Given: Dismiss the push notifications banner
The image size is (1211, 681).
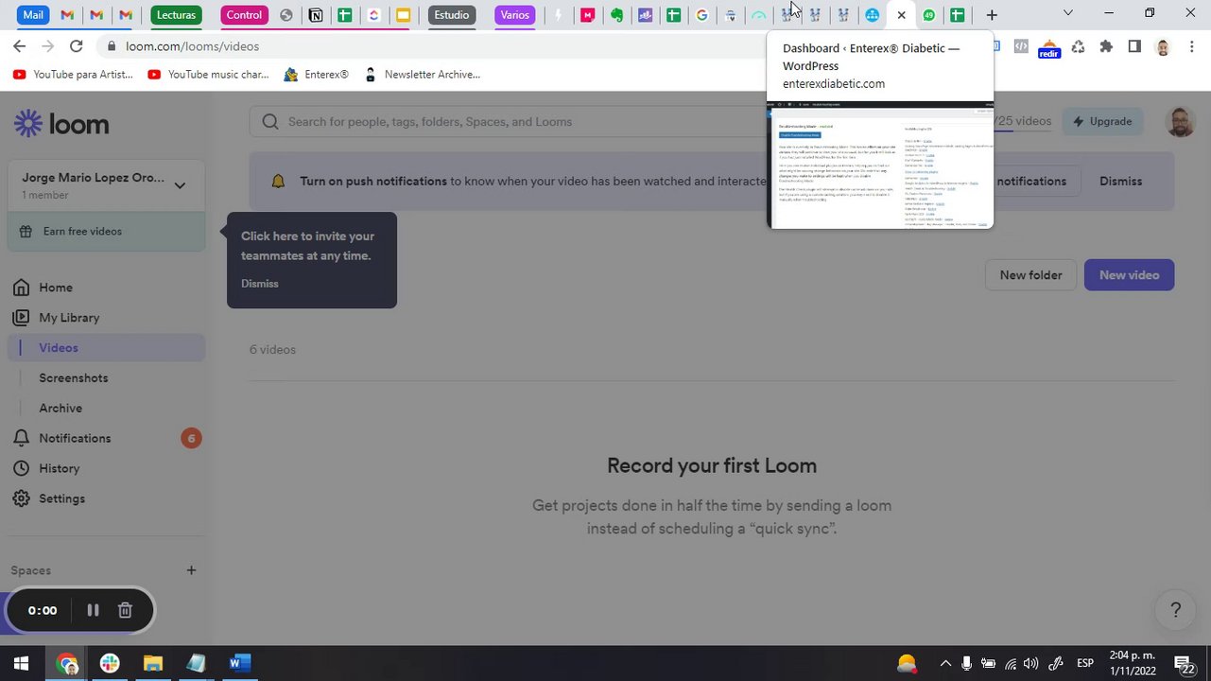Looking at the screenshot, I should (1120, 182).
